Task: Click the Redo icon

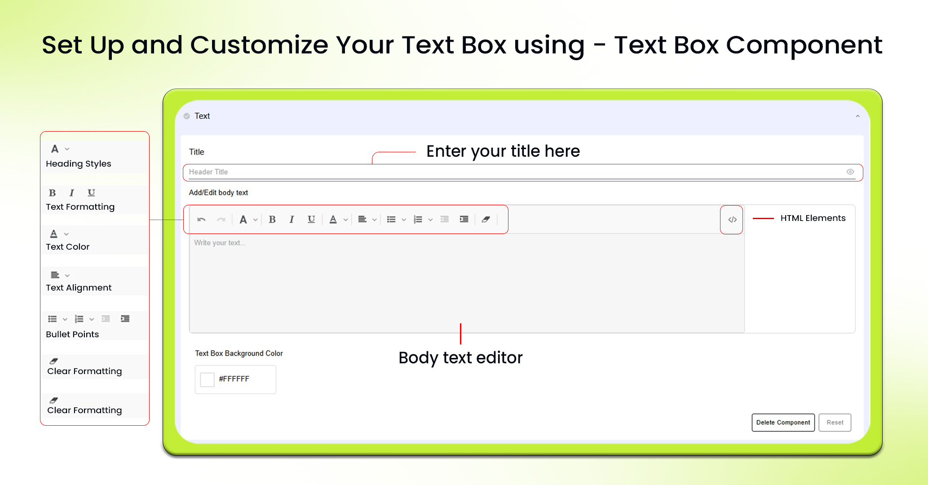Action: [221, 219]
